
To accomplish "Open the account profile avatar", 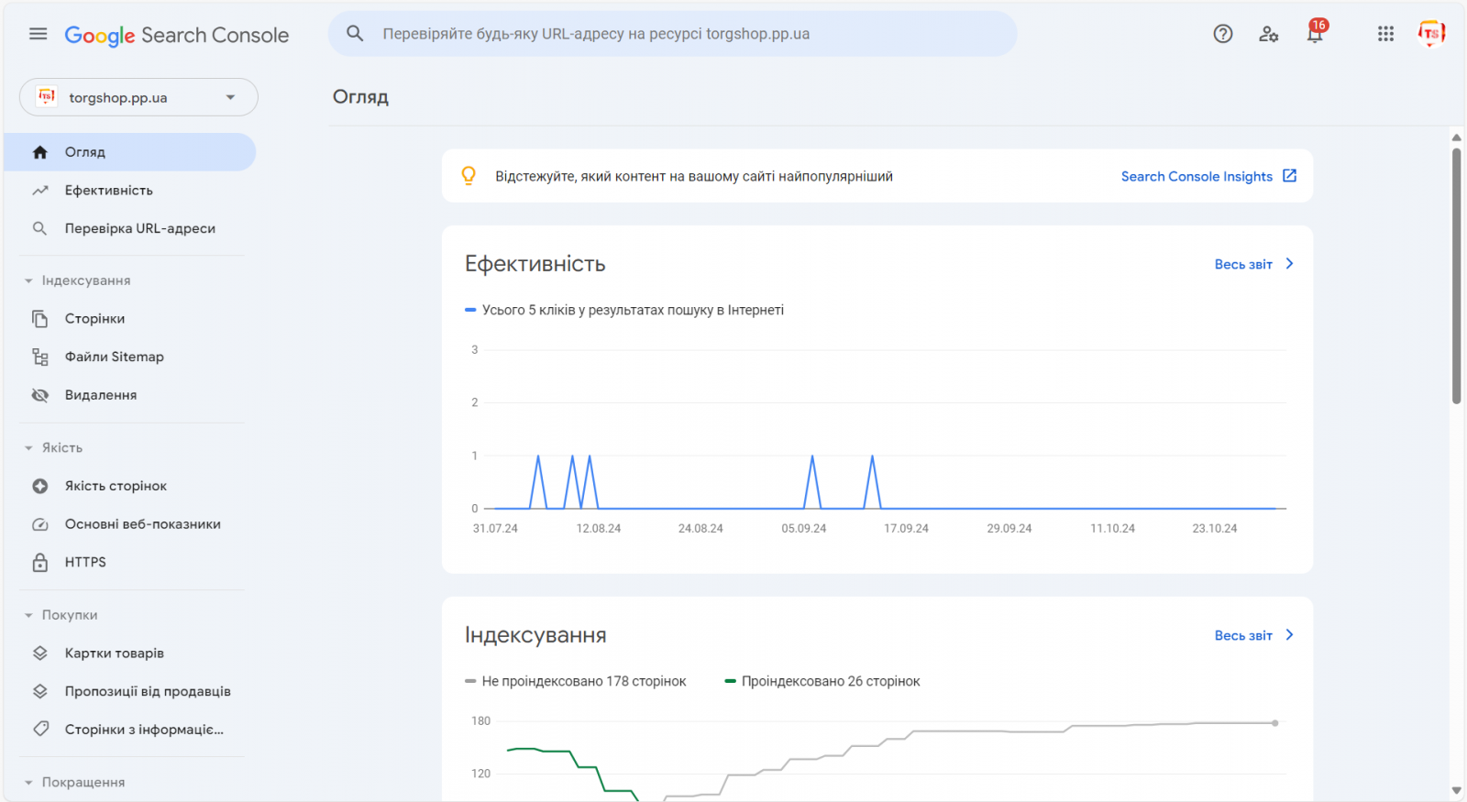I will pyautogui.click(x=1431, y=34).
